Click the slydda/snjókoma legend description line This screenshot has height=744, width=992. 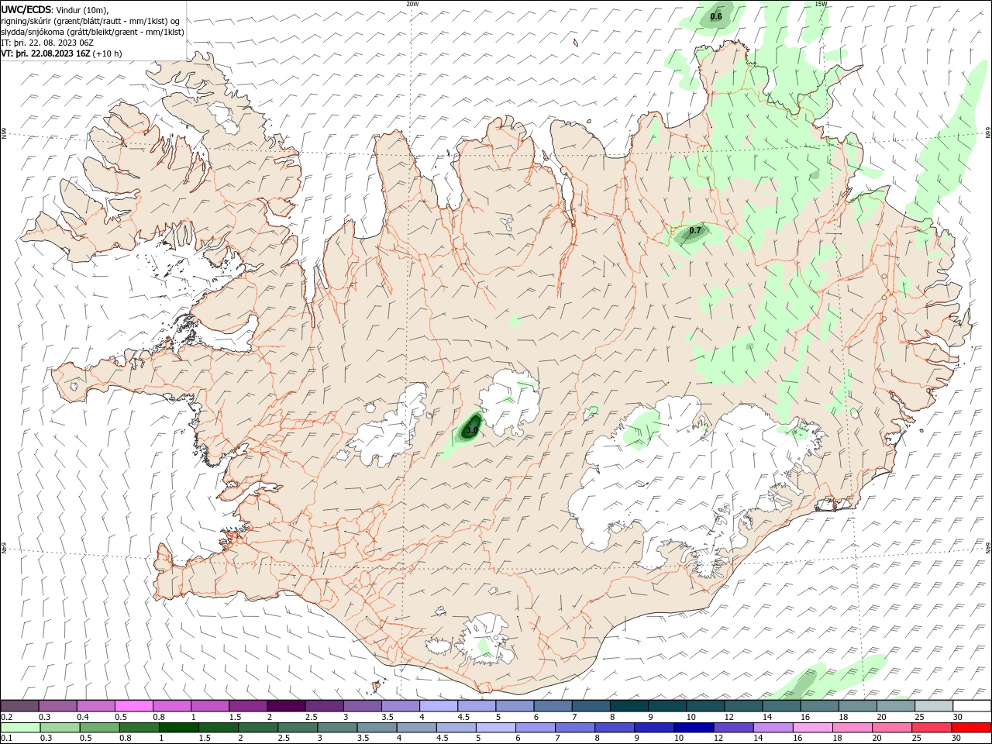(92, 32)
